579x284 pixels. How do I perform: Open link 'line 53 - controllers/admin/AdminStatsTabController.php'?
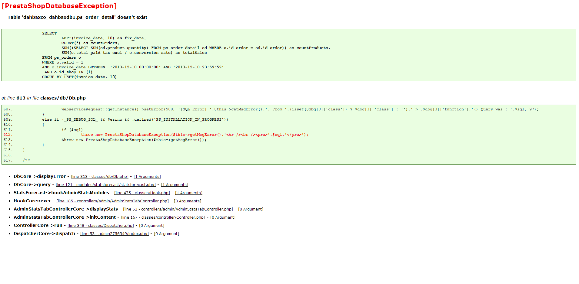[x=178, y=209]
